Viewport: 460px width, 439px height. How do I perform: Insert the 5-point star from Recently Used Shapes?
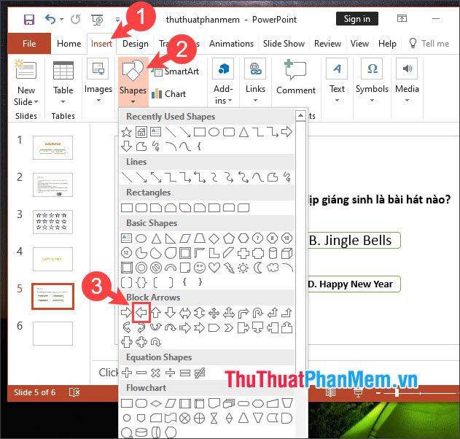126,132
